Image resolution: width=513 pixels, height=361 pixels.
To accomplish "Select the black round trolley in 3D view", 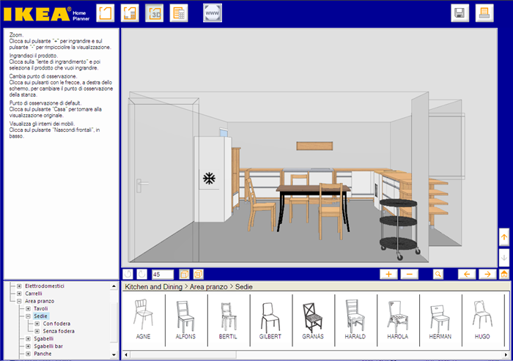I will click(399, 228).
